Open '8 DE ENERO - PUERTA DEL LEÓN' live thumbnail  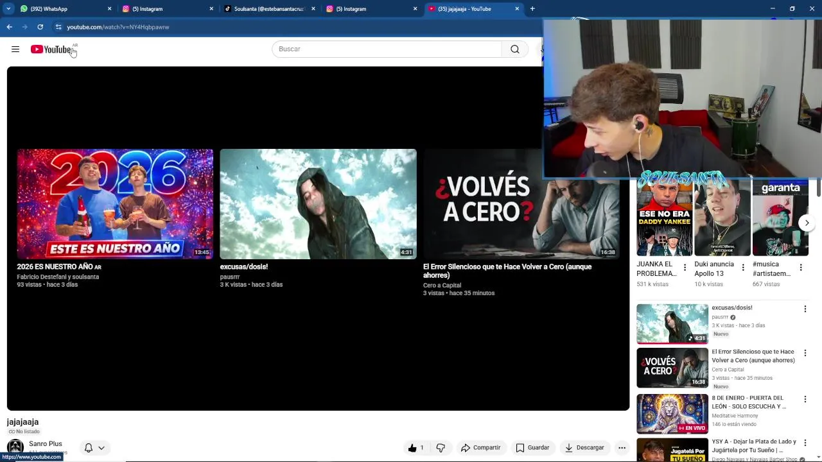[x=672, y=414]
